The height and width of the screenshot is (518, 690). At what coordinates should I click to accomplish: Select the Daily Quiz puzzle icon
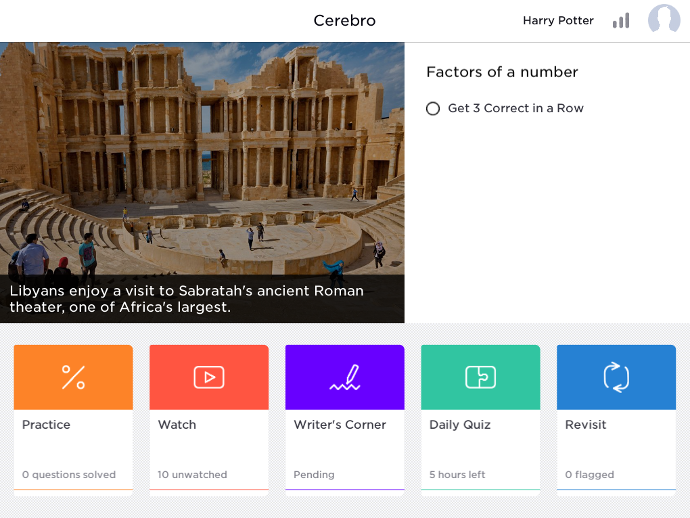pyautogui.click(x=480, y=377)
